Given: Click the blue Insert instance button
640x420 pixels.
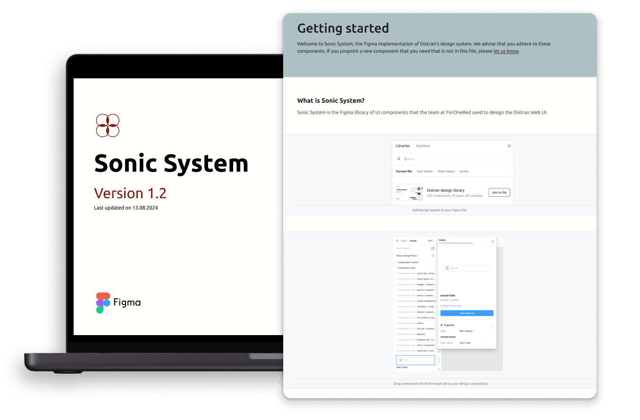Looking at the screenshot, I should pyautogui.click(x=467, y=313).
